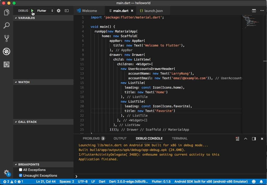267x185 pixels.
Task: Click the debug console input prompt
Action: tap(170, 176)
